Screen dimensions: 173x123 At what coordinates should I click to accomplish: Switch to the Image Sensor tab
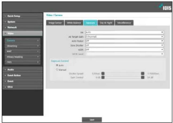(x=55, y=23)
